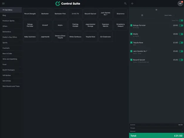Tap the 02 Cloakroom tile
Viewport: 184px width, 138px height.
click(106, 37)
